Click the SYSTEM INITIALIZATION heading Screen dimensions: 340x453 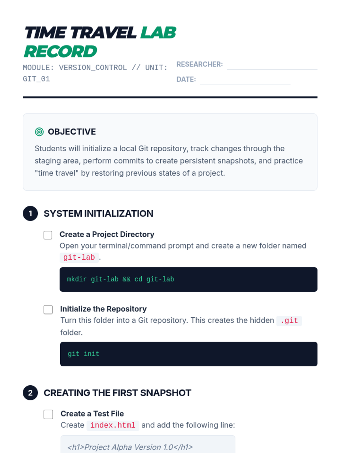click(99, 213)
